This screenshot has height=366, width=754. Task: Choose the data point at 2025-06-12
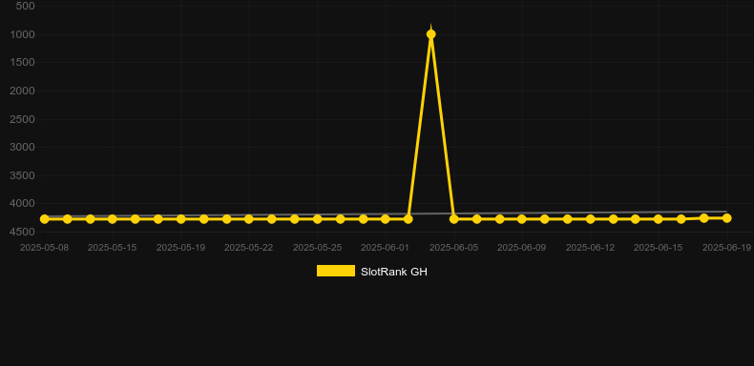(x=591, y=219)
